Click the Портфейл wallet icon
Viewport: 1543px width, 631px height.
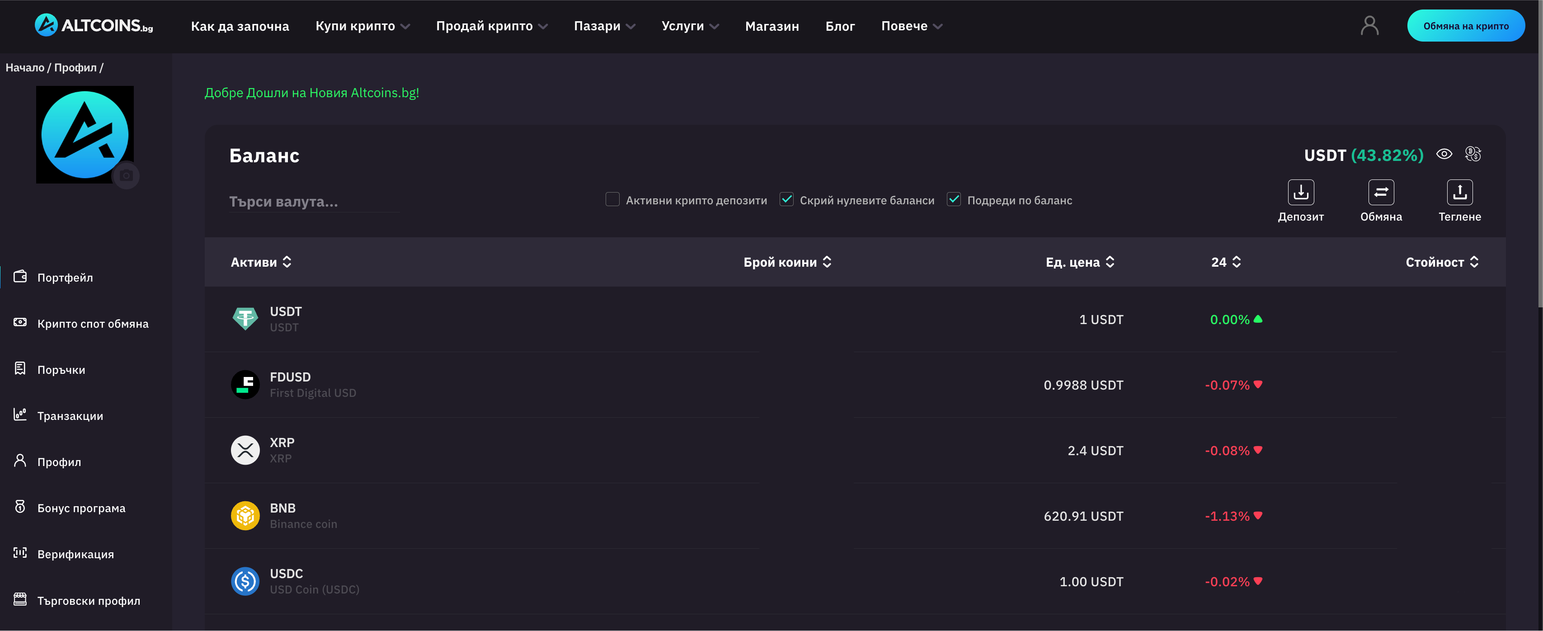click(x=20, y=276)
